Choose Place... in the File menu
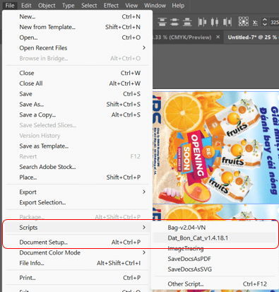The height and width of the screenshot is (292, 279). tap(78, 177)
